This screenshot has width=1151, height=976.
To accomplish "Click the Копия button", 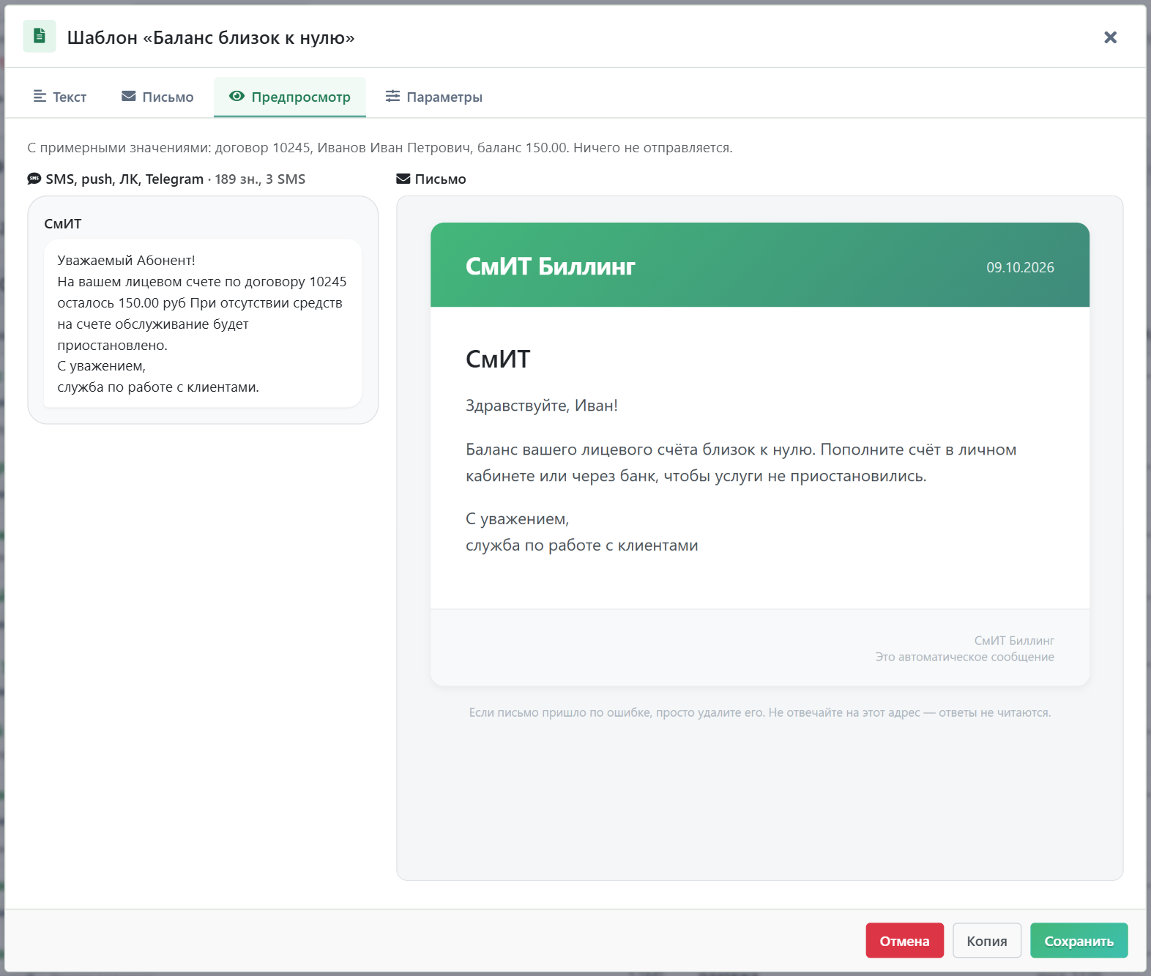I will point(987,941).
